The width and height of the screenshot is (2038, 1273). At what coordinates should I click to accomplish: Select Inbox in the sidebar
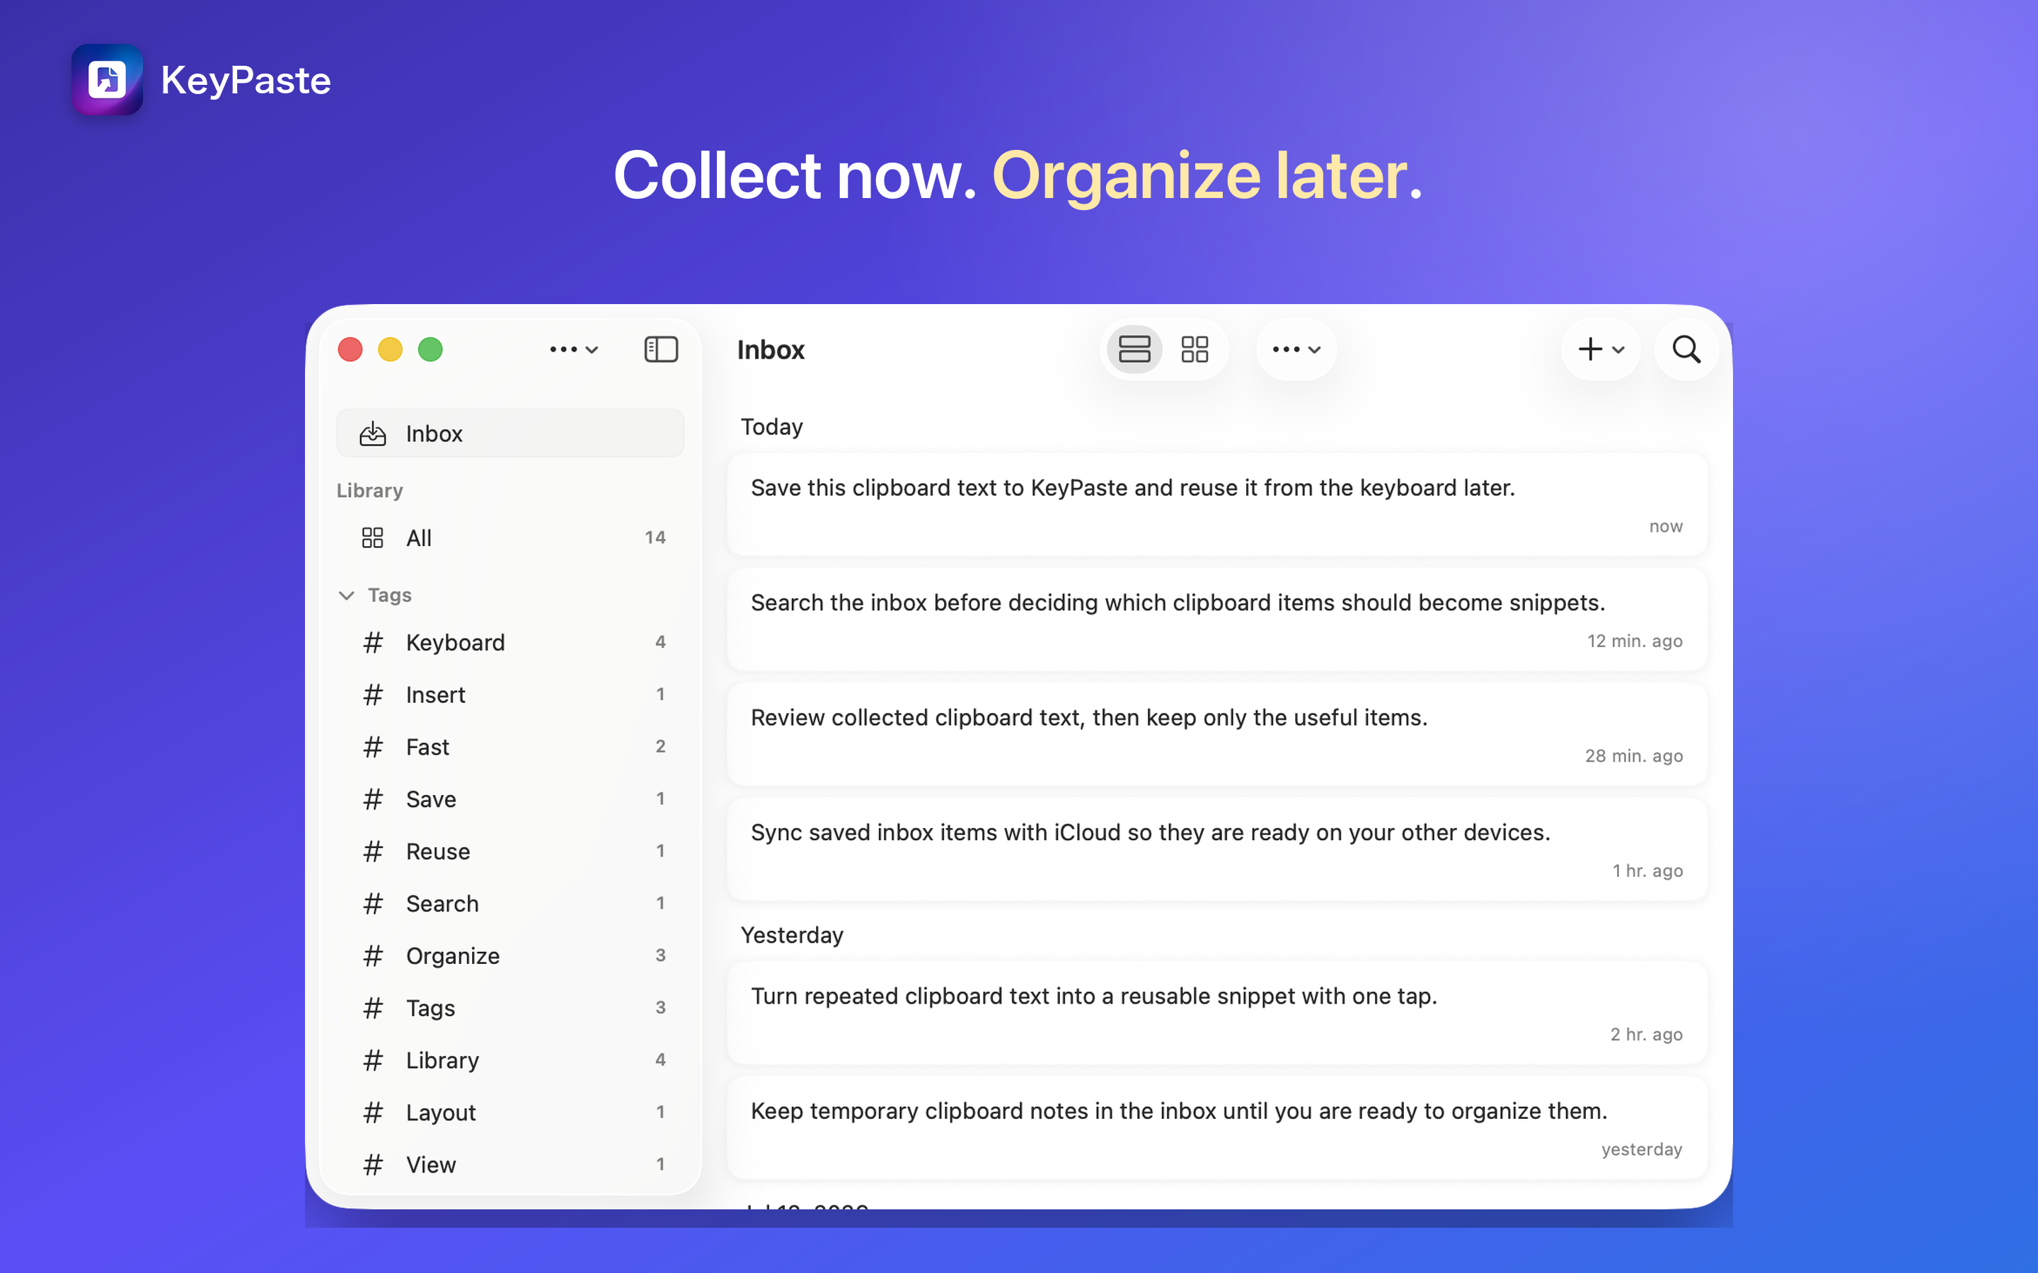coord(510,434)
